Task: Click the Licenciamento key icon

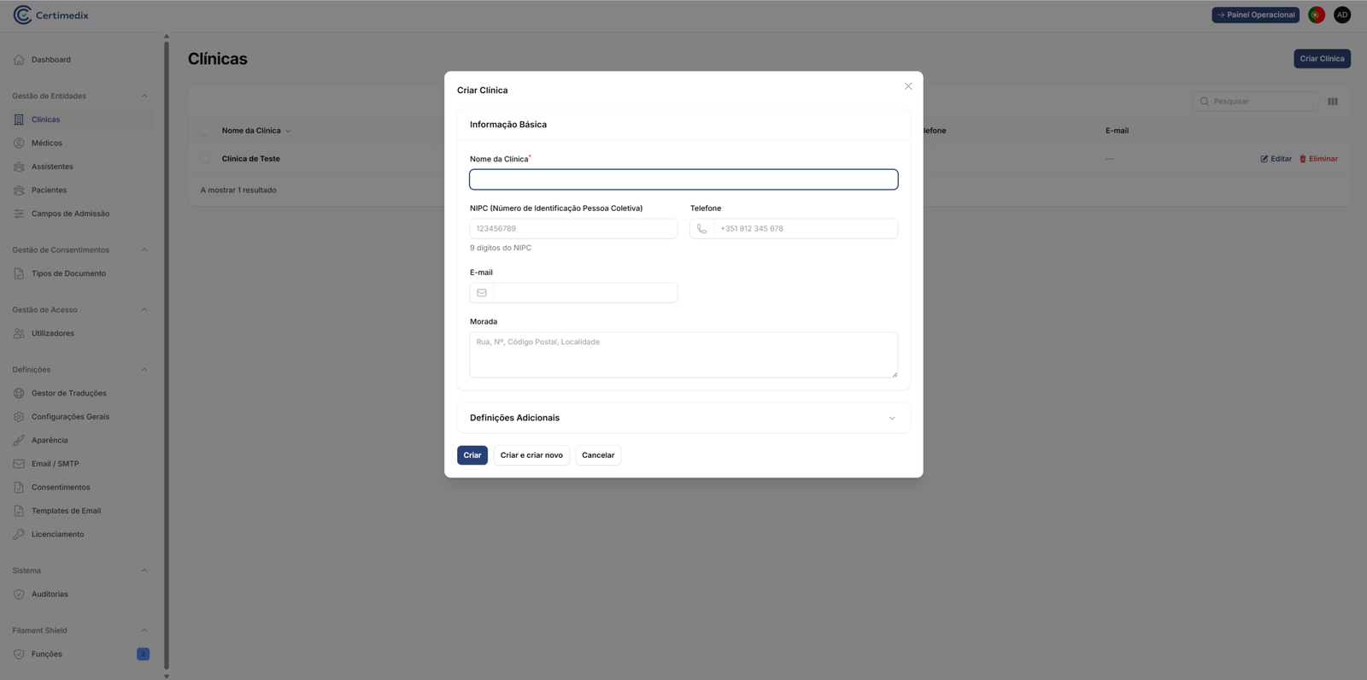Action: 19,535
